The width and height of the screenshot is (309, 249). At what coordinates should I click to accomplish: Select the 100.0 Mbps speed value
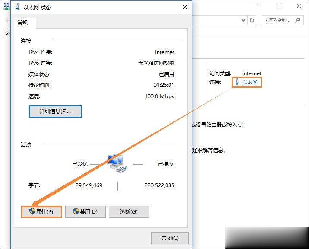click(159, 96)
